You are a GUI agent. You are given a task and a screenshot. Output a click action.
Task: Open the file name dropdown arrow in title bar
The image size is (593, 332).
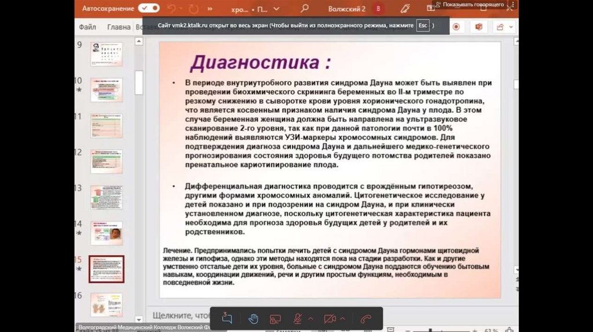[x=276, y=9]
